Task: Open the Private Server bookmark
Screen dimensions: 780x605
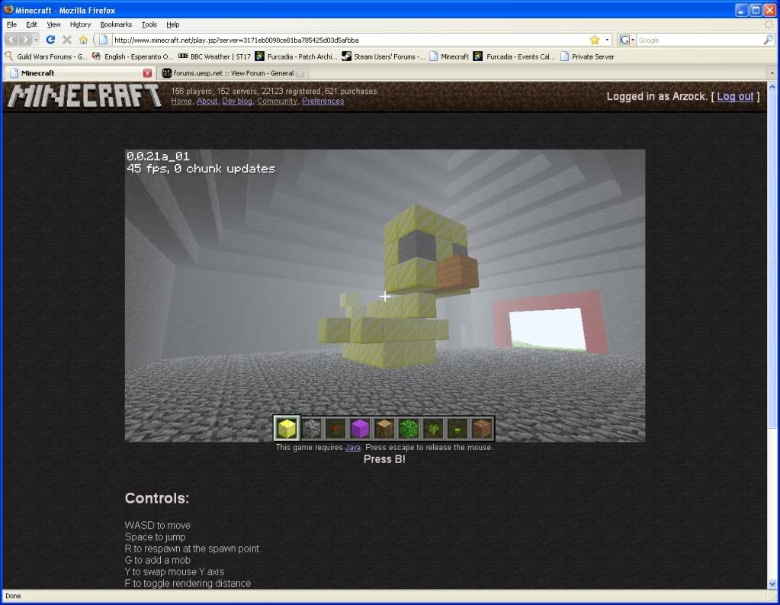Action: pos(588,56)
